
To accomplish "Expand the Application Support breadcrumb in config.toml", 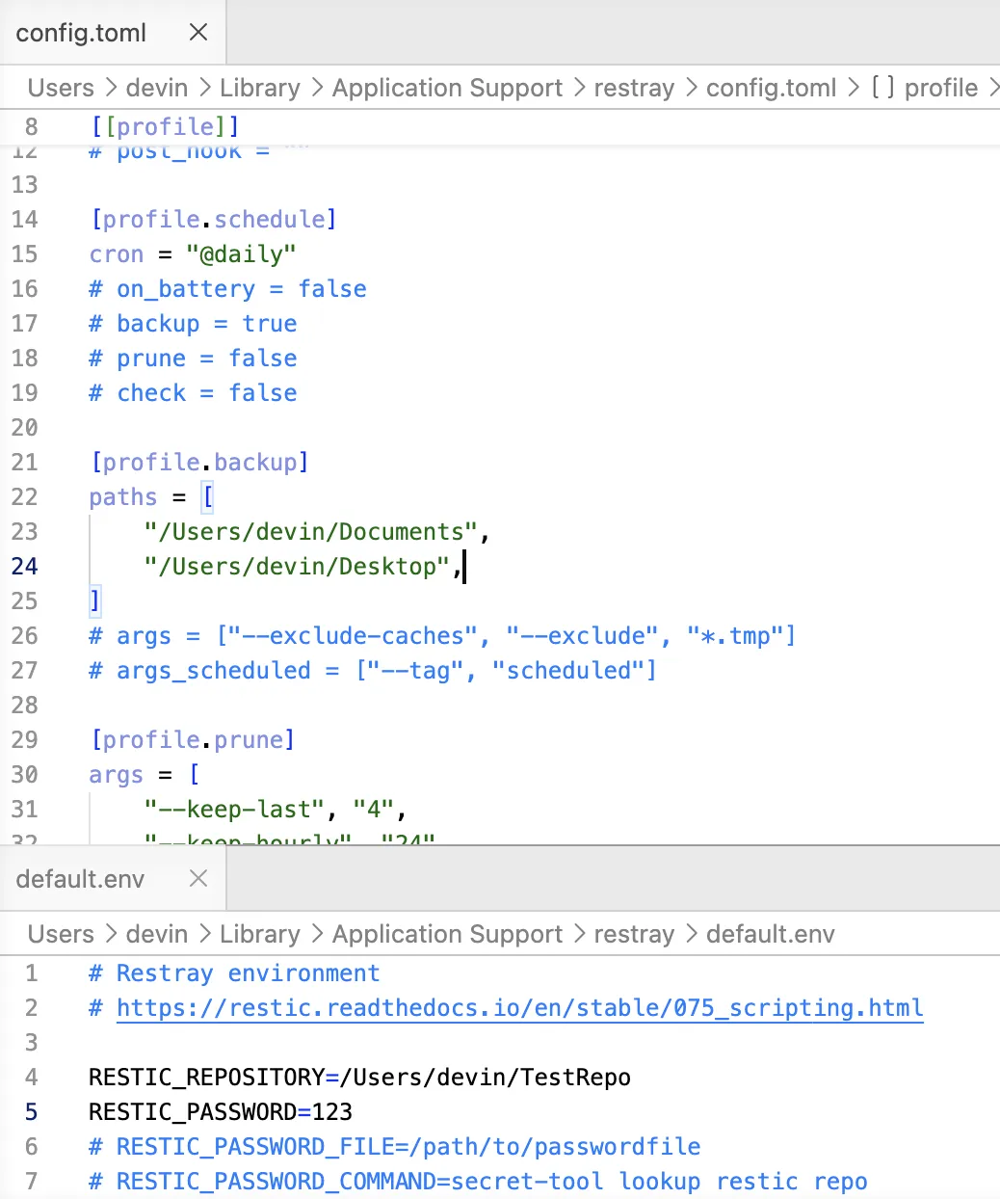I will pos(447,88).
